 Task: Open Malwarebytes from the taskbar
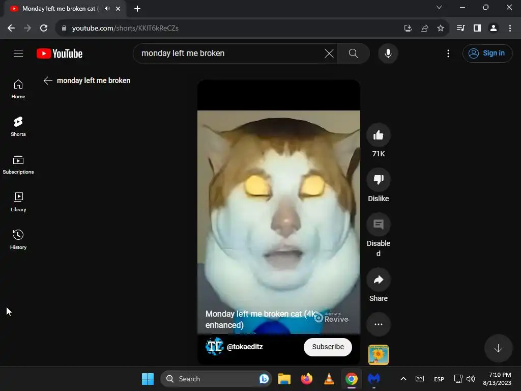click(374, 379)
